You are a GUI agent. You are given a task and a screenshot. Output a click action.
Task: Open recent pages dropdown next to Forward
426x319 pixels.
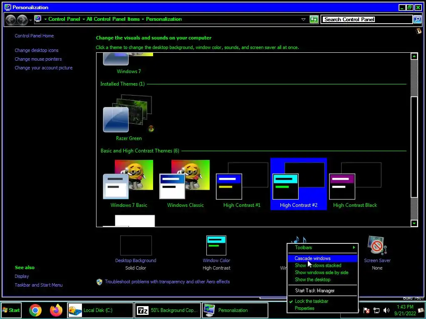tap(30, 20)
